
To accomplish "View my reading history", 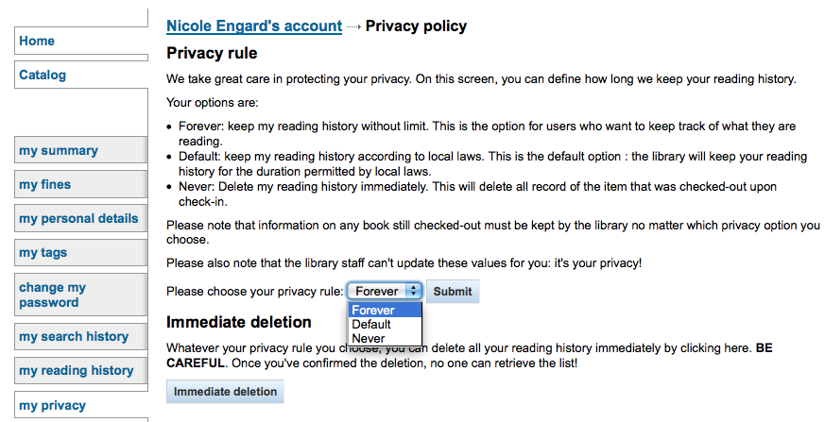I will click(81, 370).
